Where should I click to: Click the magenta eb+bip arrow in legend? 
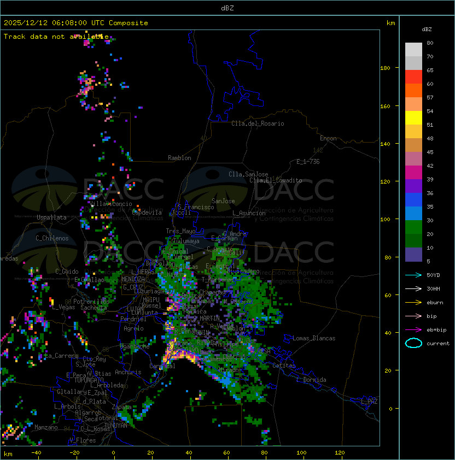click(x=413, y=330)
